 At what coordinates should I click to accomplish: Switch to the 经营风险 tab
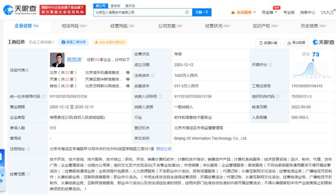click(122, 26)
